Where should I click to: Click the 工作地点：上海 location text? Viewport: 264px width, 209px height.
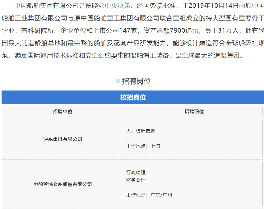(143, 146)
